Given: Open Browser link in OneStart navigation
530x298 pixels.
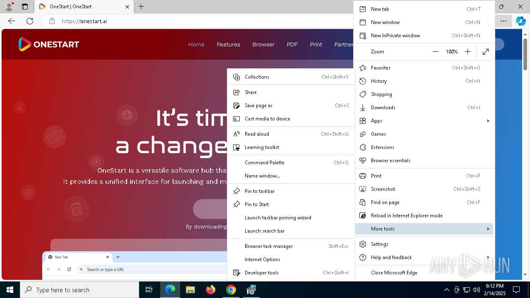Looking at the screenshot, I should coord(263,44).
